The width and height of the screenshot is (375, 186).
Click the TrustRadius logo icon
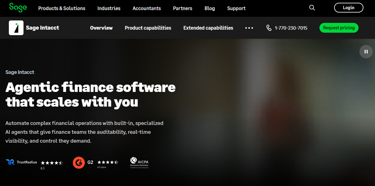tap(10, 162)
